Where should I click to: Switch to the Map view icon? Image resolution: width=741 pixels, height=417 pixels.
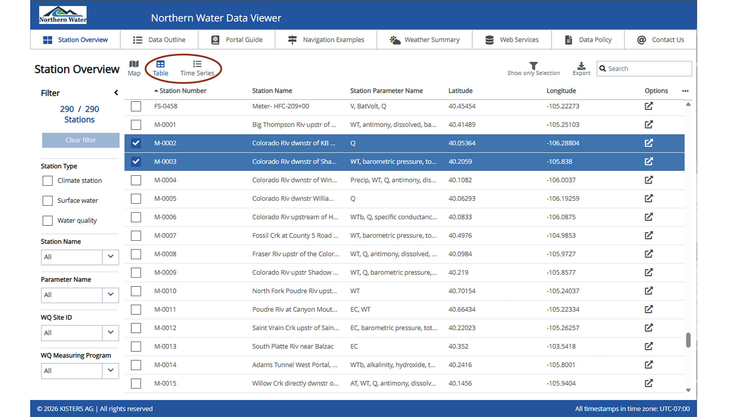134,64
